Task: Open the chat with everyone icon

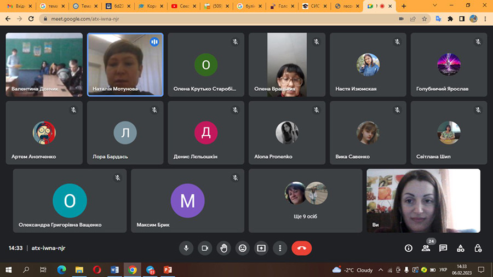Action: [443, 248]
